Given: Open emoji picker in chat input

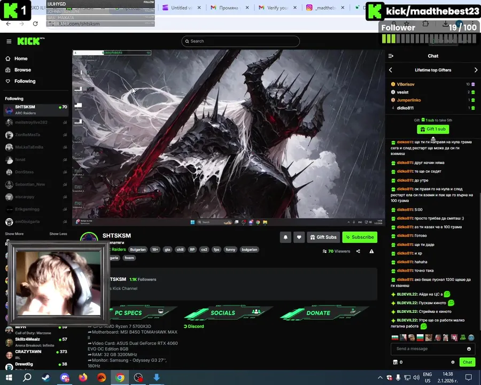Looking at the screenshot, I should pyautogui.click(x=469, y=349).
